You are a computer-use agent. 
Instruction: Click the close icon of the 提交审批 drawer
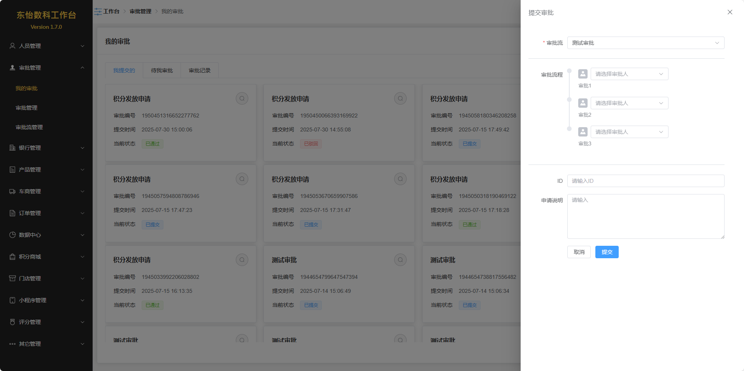pos(730,12)
